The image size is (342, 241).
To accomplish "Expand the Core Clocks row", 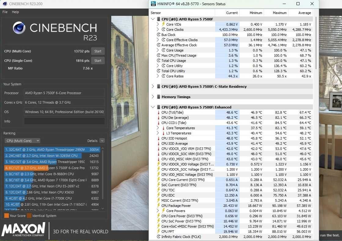I will [158, 29].
